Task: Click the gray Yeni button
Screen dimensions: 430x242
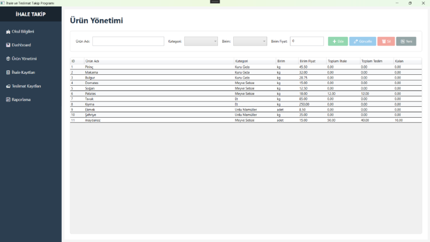Action: pos(406,41)
